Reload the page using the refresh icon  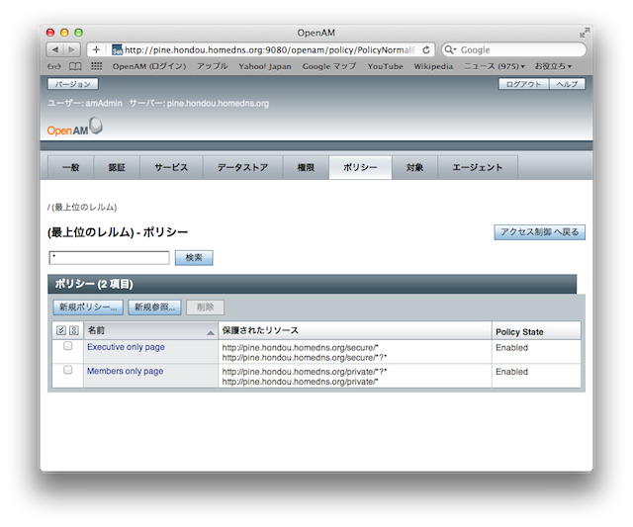click(428, 49)
